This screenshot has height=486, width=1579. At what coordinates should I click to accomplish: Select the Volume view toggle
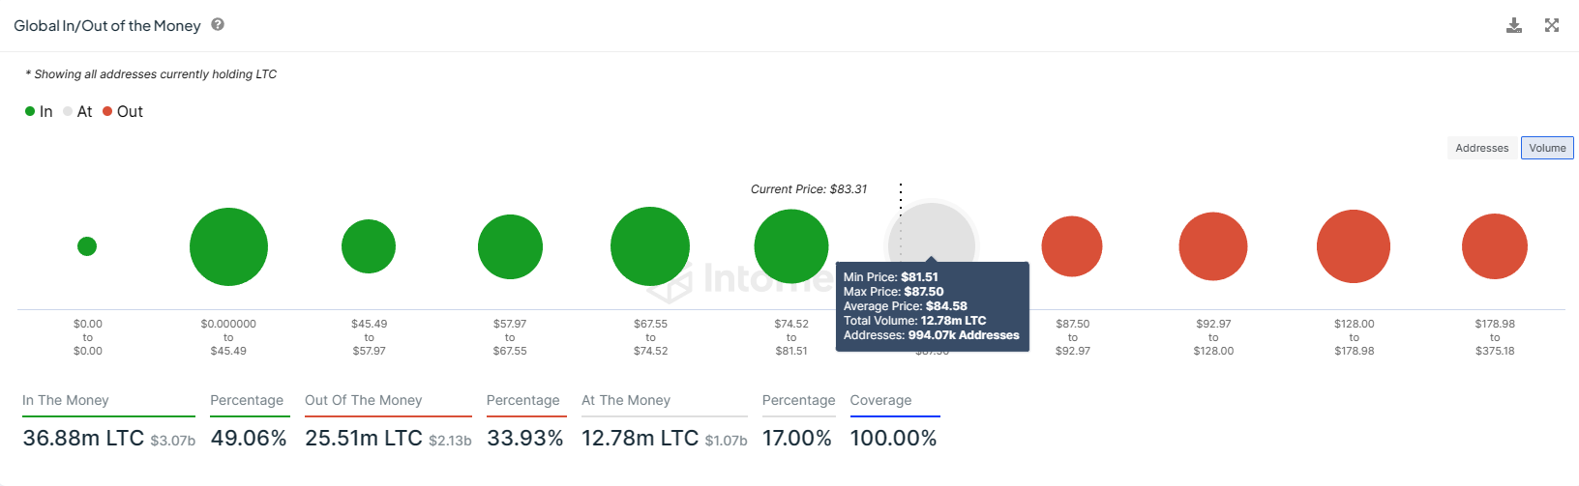click(1547, 148)
